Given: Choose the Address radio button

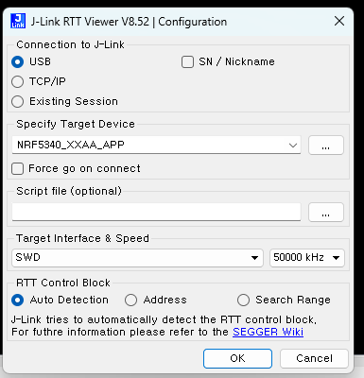Looking at the screenshot, I should tap(130, 300).
